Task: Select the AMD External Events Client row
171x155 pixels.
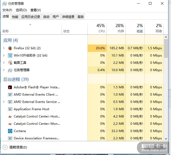Action: (x=36, y=95)
